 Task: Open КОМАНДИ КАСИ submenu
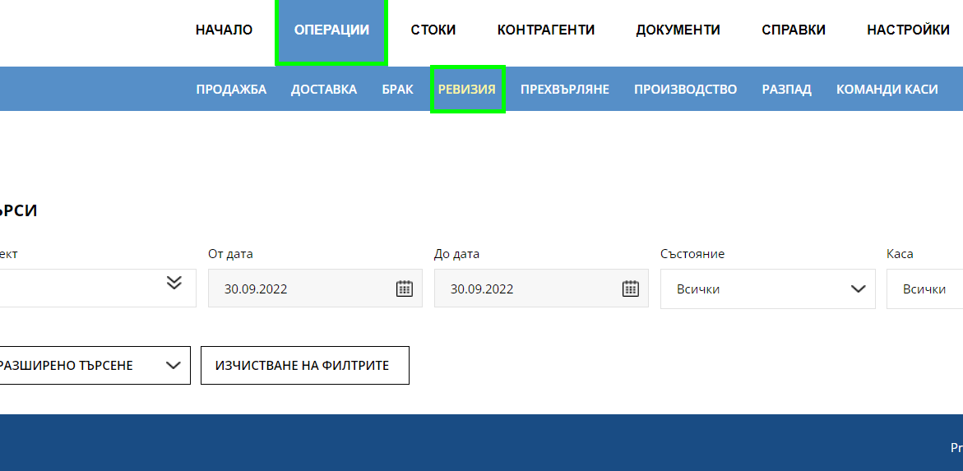tap(887, 90)
